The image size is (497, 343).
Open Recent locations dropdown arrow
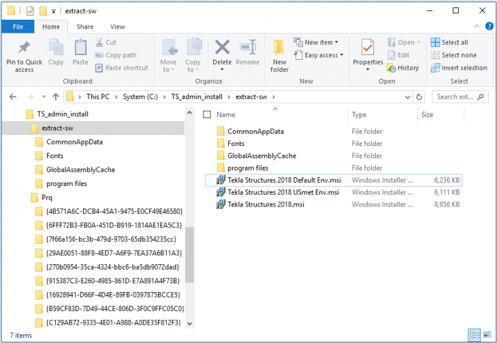coord(44,96)
